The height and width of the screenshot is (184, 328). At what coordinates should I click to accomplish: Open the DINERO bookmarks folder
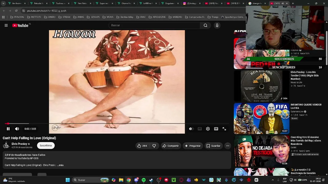coord(50,17)
